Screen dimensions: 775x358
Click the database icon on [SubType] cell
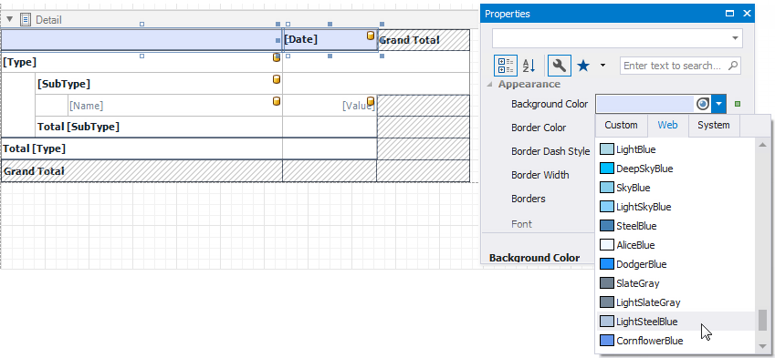(x=277, y=79)
